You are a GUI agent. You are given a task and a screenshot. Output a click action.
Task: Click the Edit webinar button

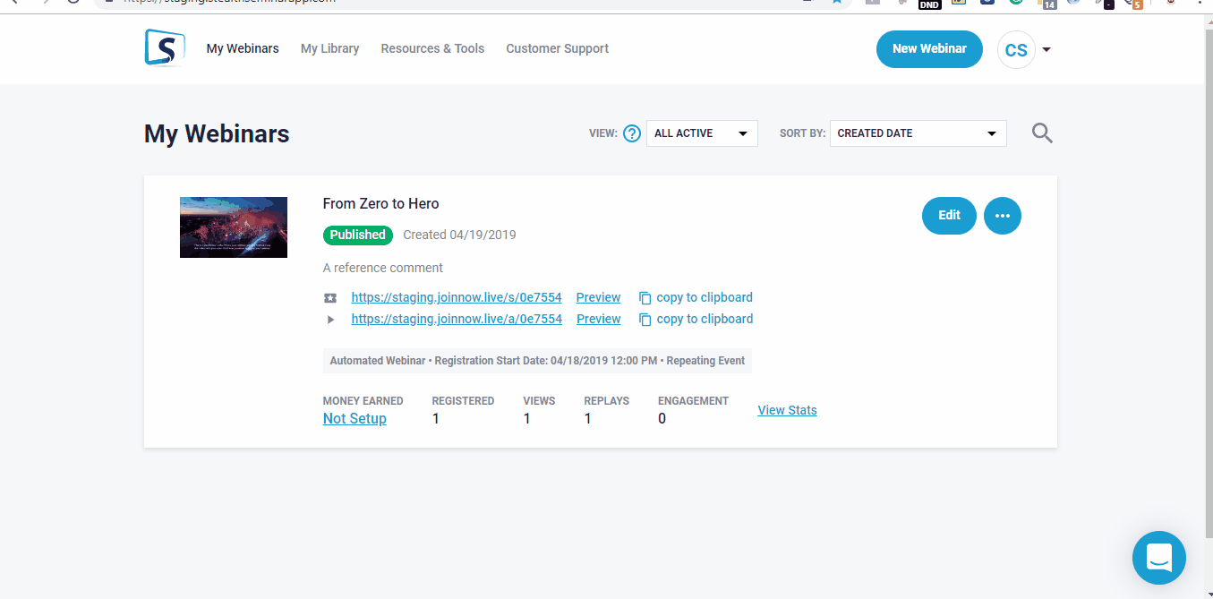[949, 216]
